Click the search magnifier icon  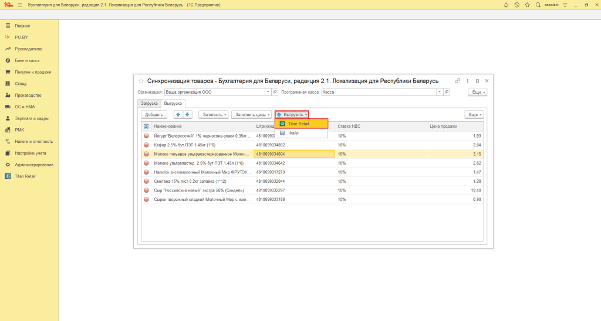coord(538,5)
